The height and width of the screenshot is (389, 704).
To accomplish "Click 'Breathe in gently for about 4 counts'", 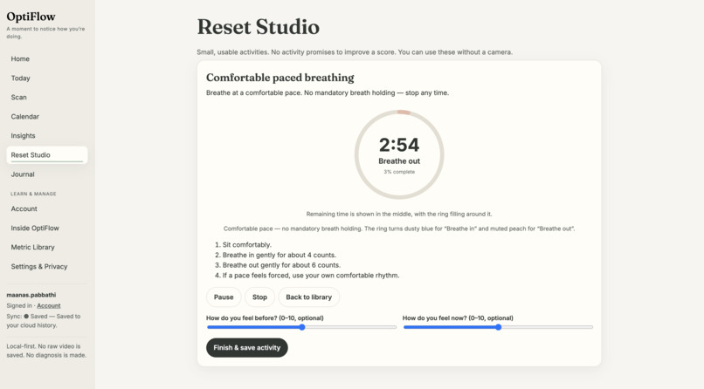I will coord(279,255).
